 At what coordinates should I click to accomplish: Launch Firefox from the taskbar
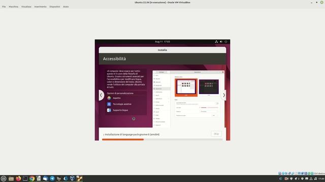(18, 178)
